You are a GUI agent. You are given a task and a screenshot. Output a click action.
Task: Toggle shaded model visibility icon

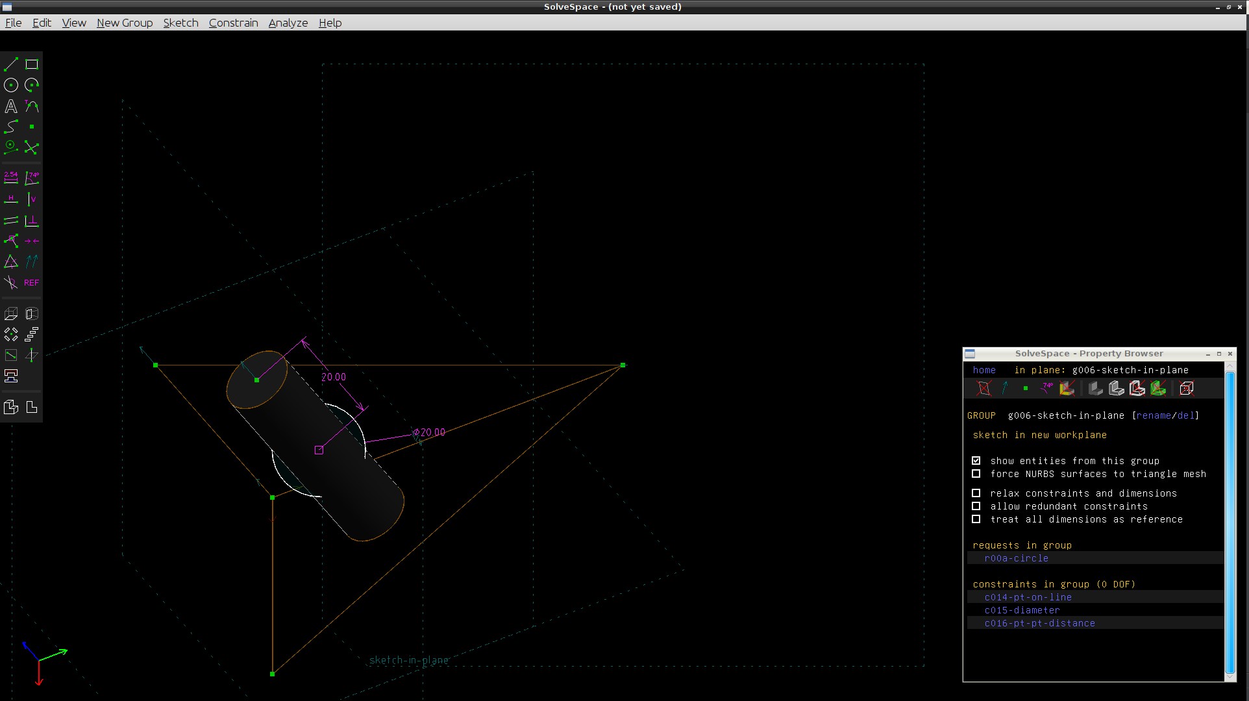1096,389
